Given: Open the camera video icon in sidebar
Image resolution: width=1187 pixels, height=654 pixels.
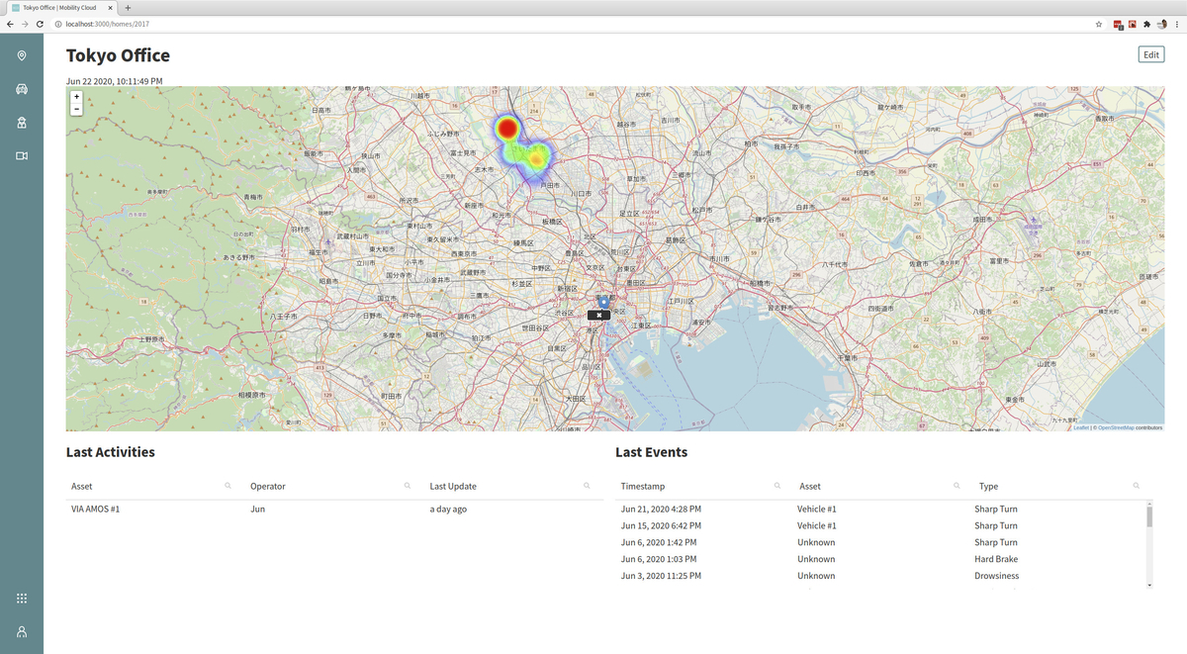Looking at the screenshot, I should pos(22,155).
